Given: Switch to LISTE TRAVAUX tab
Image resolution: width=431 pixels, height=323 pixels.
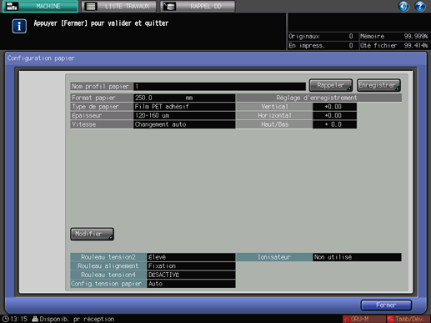Looking at the screenshot, I should (x=119, y=6).
